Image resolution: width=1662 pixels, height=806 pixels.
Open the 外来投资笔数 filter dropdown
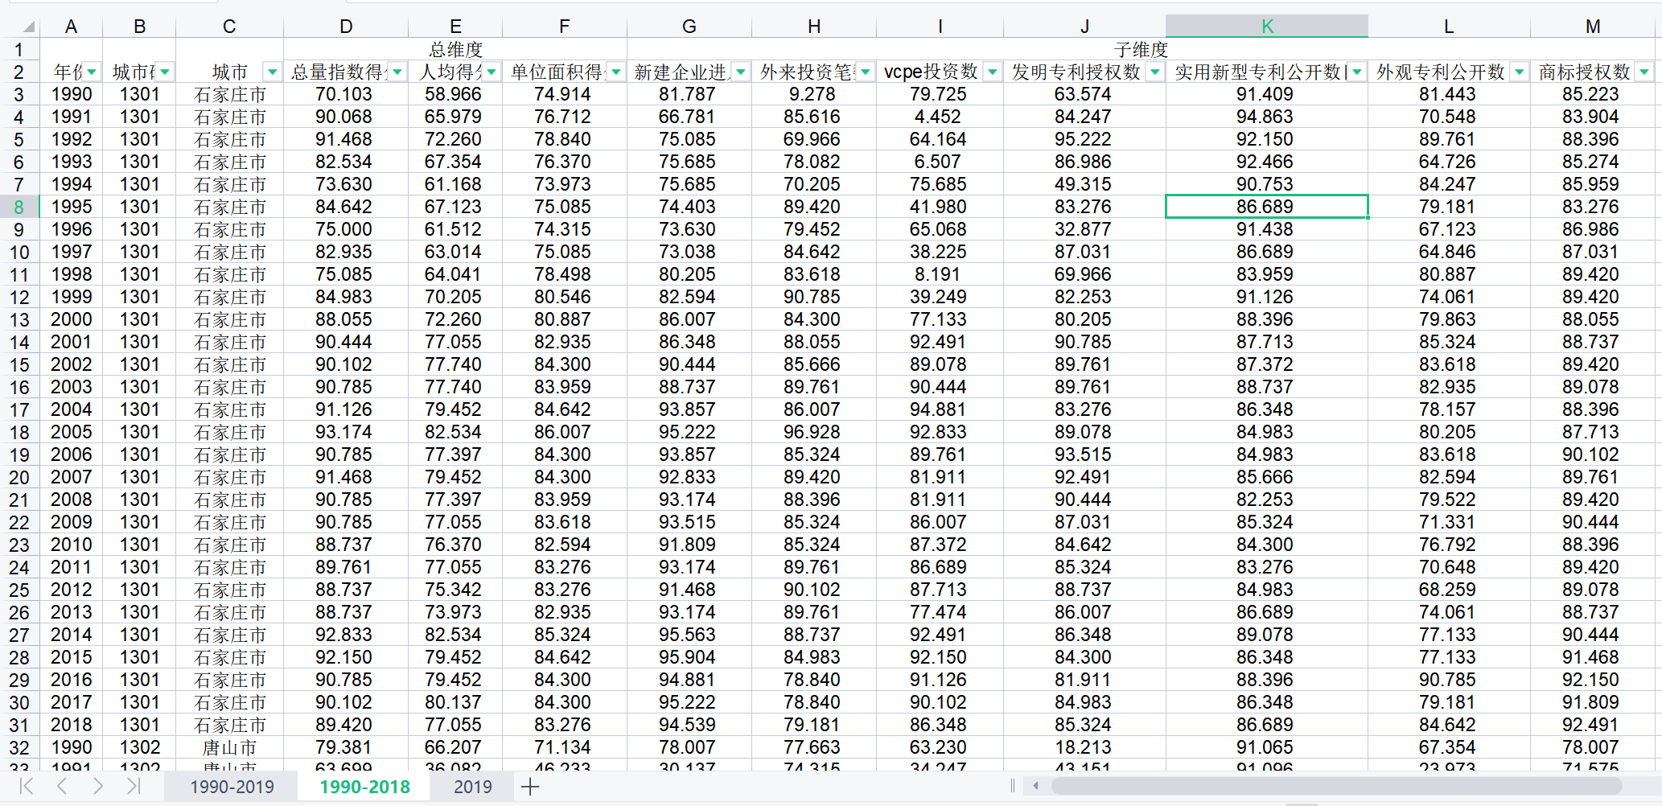(x=866, y=72)
